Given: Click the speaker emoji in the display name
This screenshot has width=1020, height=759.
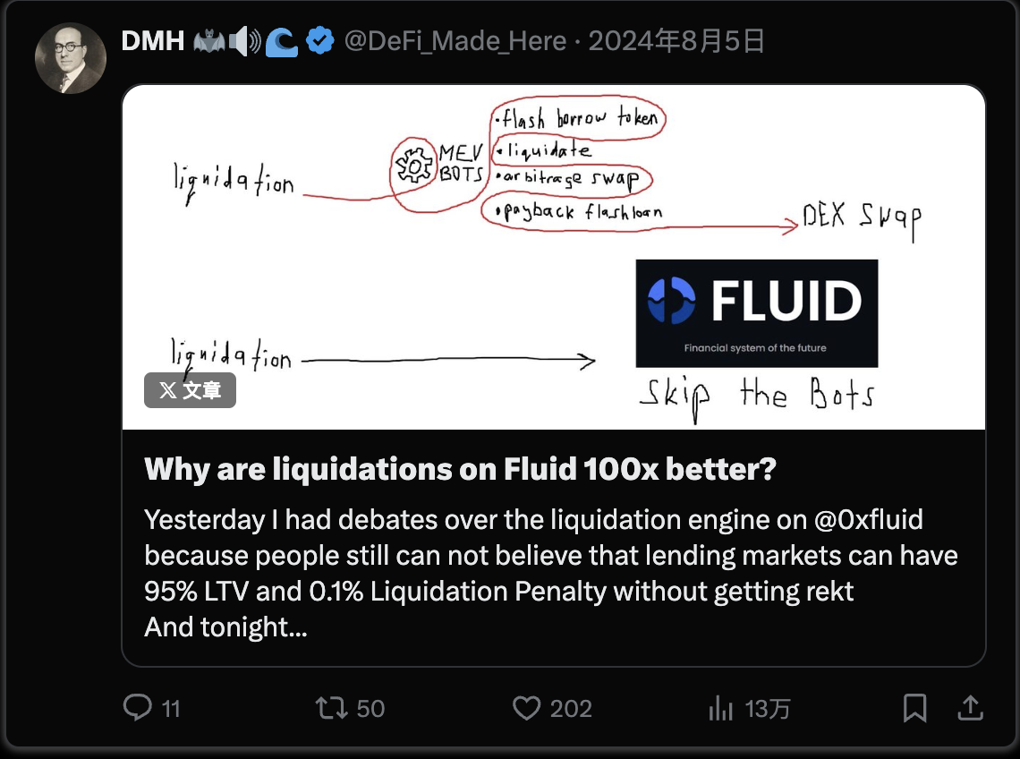Looking at the screenshot, I should [x=244, y=41].
